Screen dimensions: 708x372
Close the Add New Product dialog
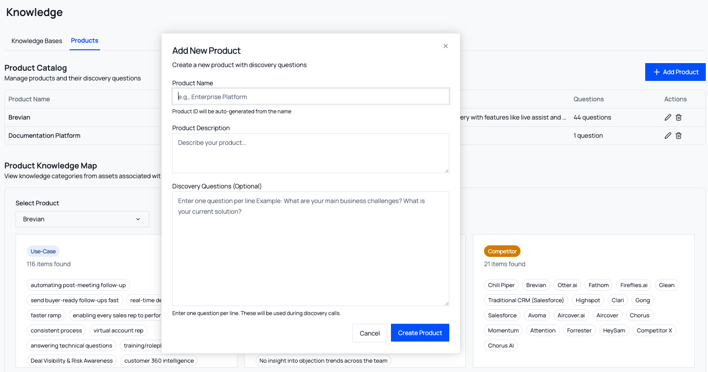(x=446, y=46)
